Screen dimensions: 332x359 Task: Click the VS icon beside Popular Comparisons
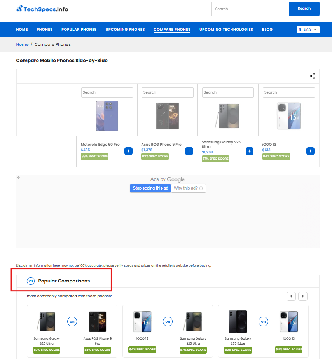tap(31, 281)
